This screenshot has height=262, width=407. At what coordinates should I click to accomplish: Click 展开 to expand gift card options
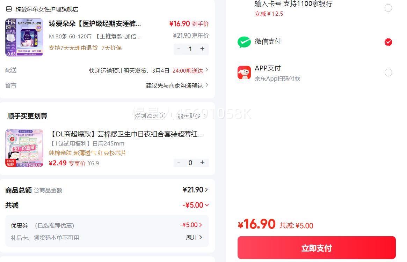click(194, 237)
